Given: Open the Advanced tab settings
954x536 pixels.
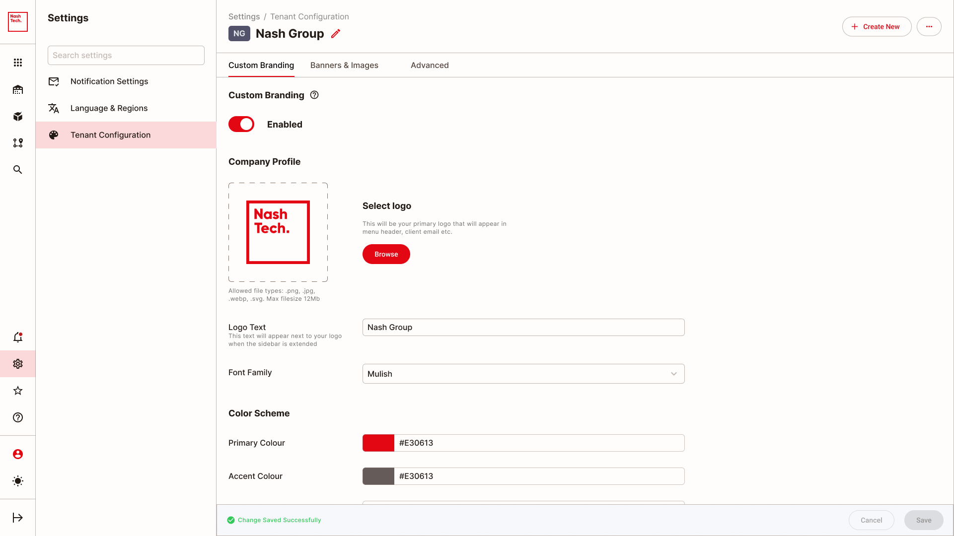Looking at the screenshot, I should point(429,65).
